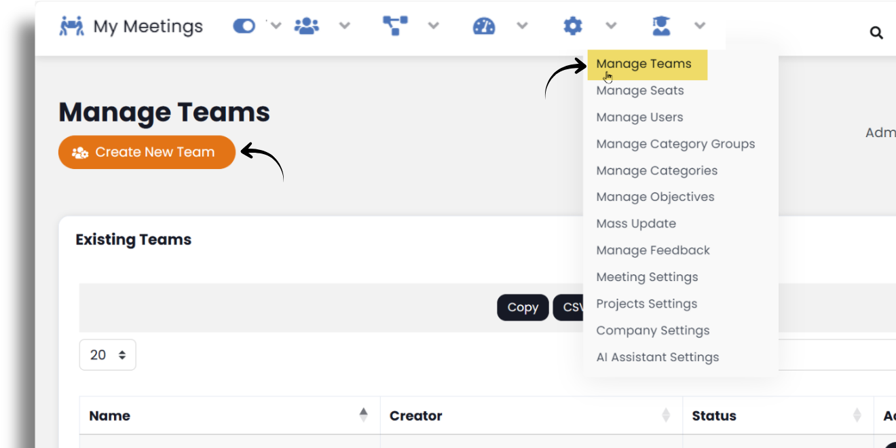Image resolution: width=896 pixels, height=448 pixels.
Task: Open the dashboard gauge icon
Action: (484, 26)
